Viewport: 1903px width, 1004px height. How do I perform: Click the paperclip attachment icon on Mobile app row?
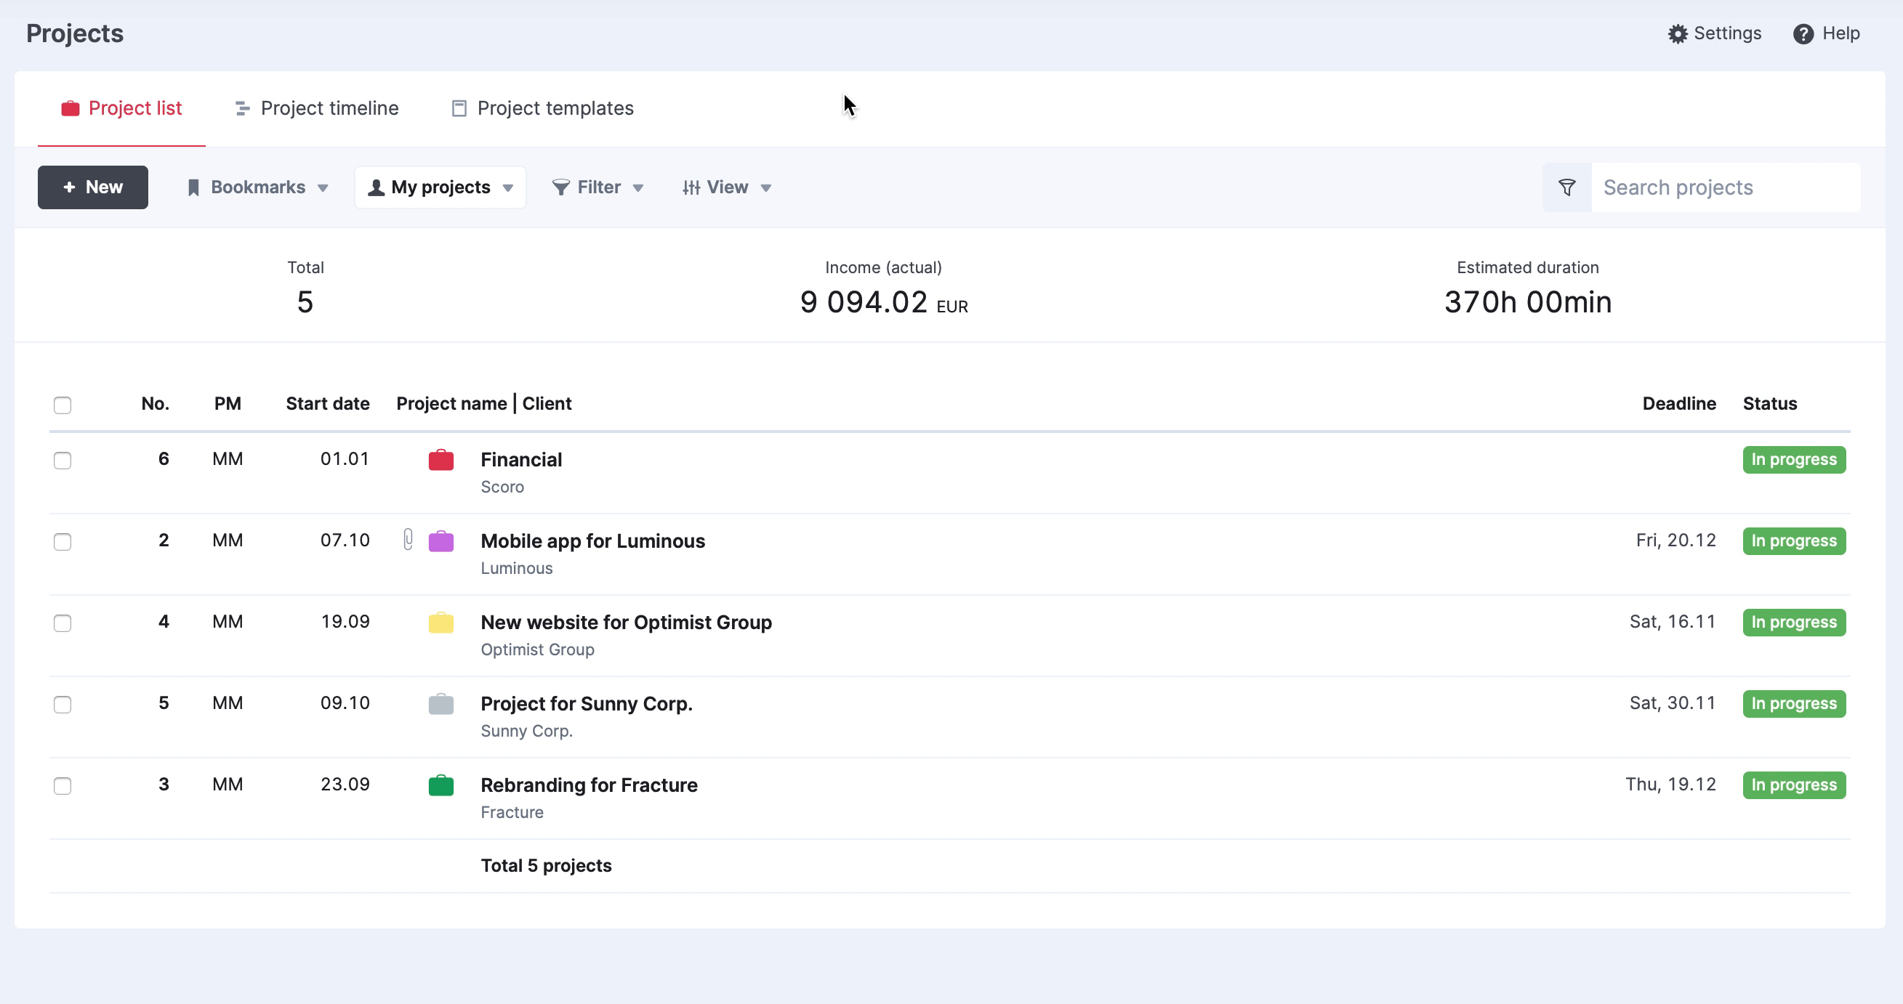[408, 540]
